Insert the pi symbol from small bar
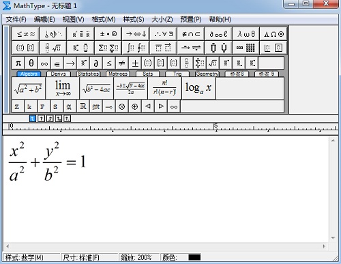This screenshot has height=264, width=341. [x=18, y=63]
